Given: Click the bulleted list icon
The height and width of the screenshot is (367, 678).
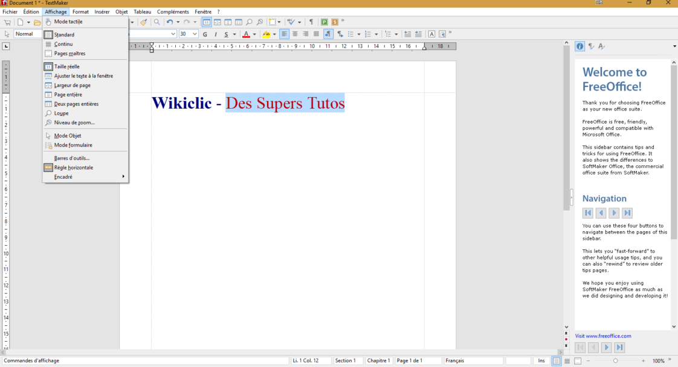Looking at the screenshot, I should (350, 34).
